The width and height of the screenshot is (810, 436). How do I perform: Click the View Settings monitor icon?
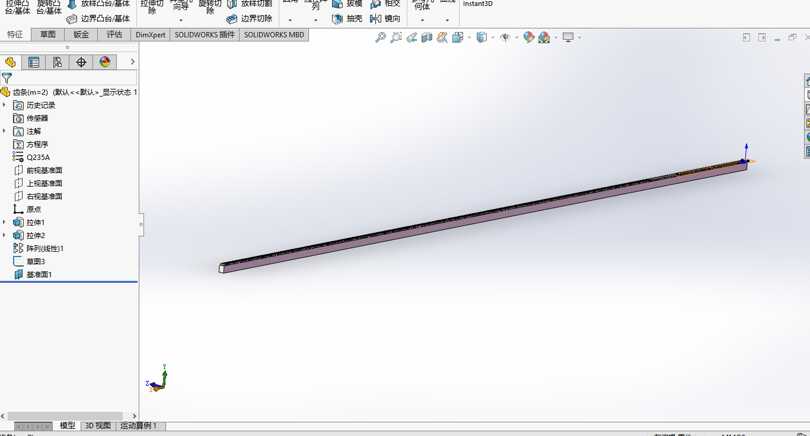568,37
